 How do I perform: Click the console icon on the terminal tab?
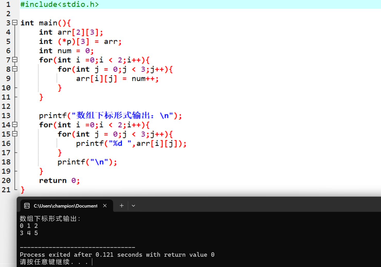(x=27, y=206)
